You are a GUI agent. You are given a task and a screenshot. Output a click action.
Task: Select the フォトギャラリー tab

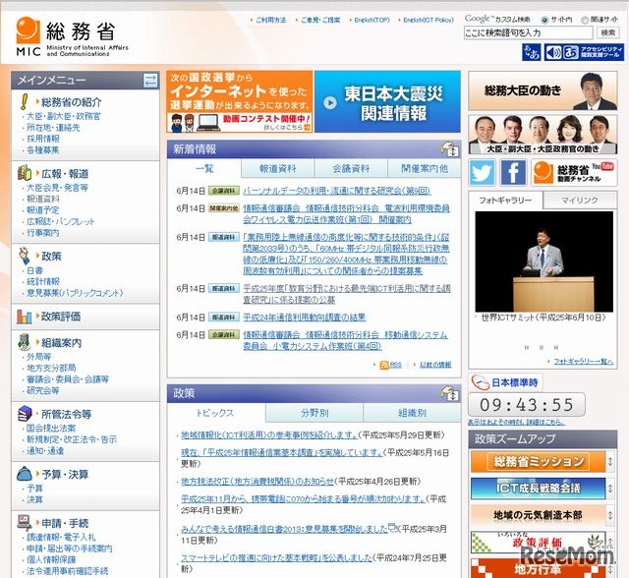(x=505, y=200)
